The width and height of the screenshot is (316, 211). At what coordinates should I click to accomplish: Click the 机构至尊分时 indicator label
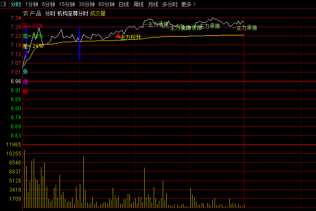coord(73,14)
